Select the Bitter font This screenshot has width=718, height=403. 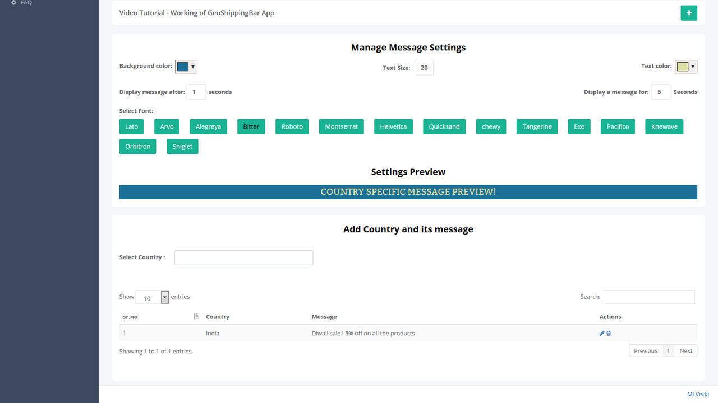click(x=251, y=126)
